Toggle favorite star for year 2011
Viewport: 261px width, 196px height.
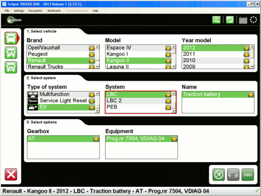click(x=246, y=54)
